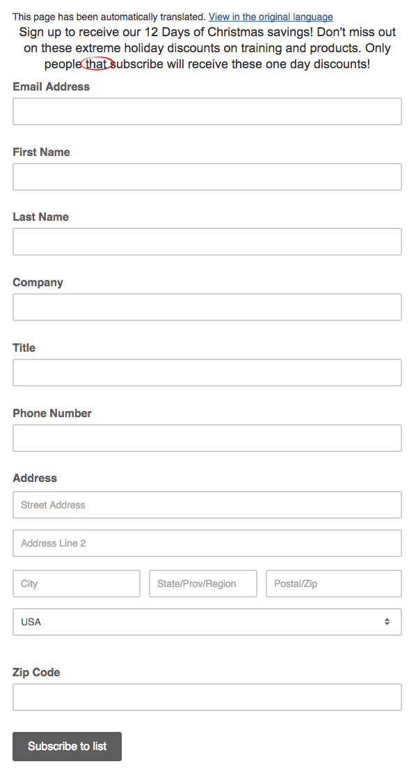416x780 pixels.
Task: Open the "View in the original language" link
Action: (x=270, y=17)
